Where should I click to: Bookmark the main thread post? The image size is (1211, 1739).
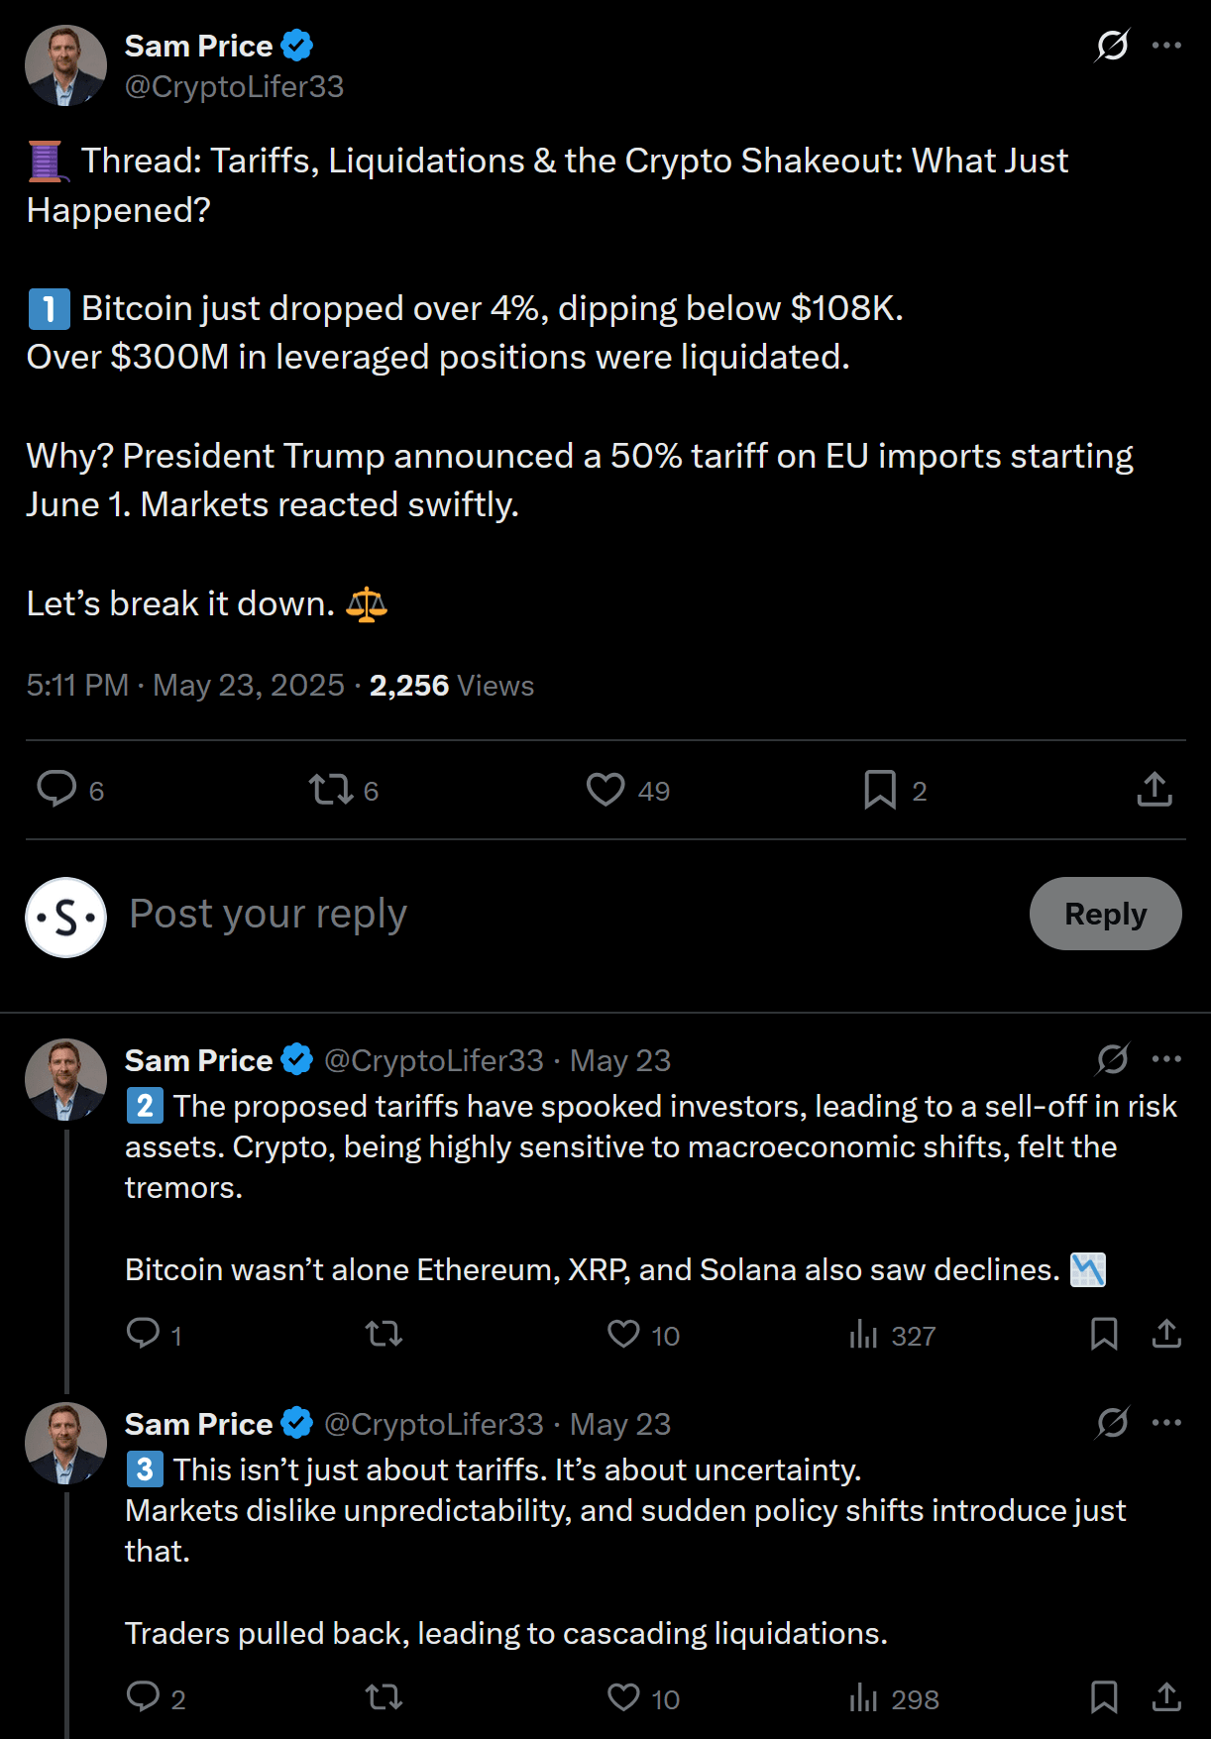click(880, 790)
